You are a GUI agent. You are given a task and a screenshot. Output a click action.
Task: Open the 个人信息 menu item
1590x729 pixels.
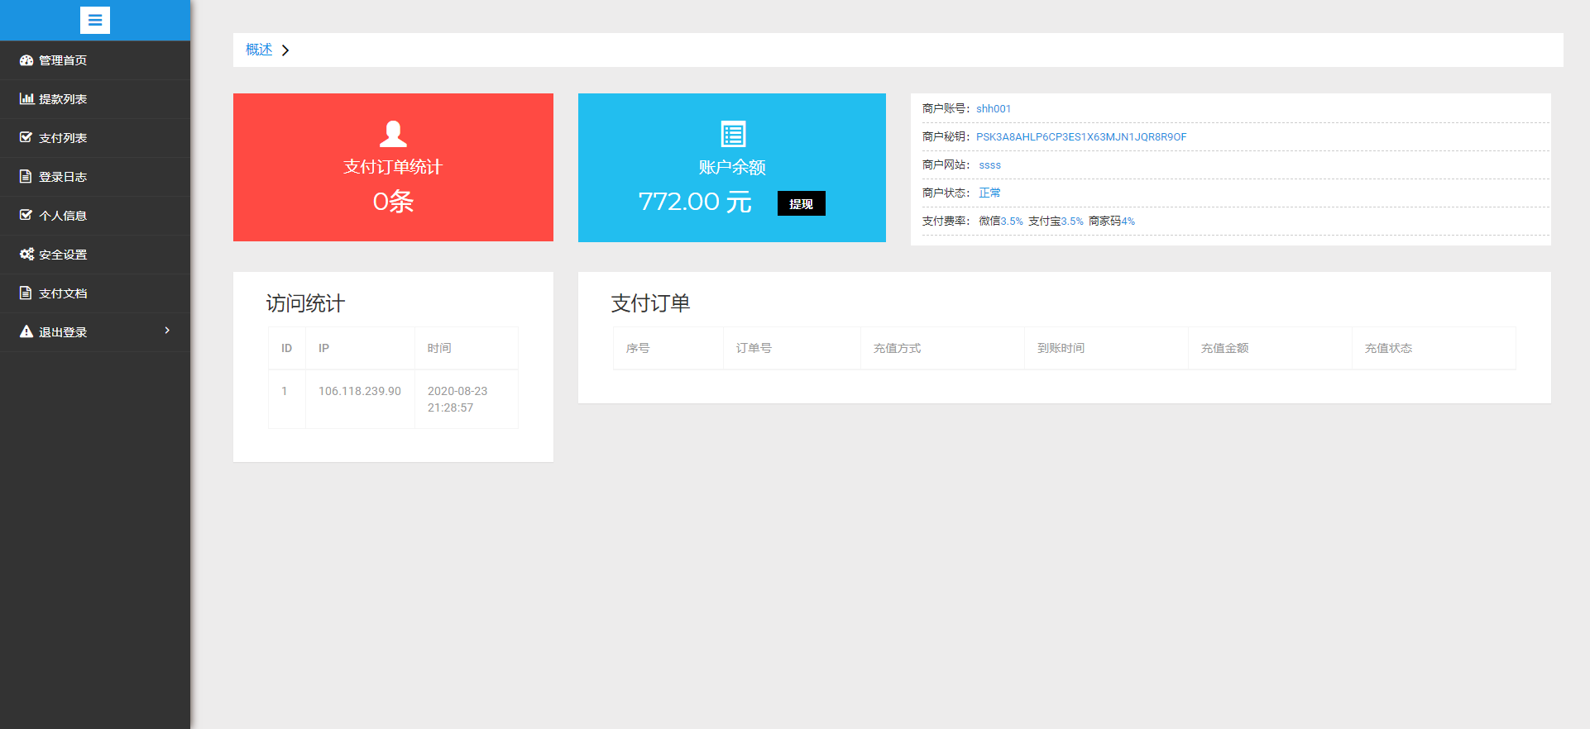tap(95, 216)
